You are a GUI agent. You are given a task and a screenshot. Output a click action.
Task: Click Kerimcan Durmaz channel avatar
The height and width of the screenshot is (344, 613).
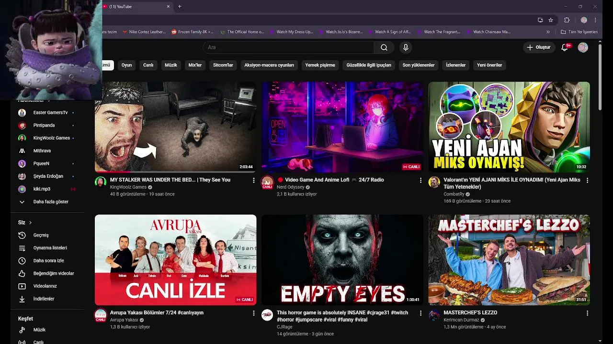pyautogui.click(x=434, y=315)
